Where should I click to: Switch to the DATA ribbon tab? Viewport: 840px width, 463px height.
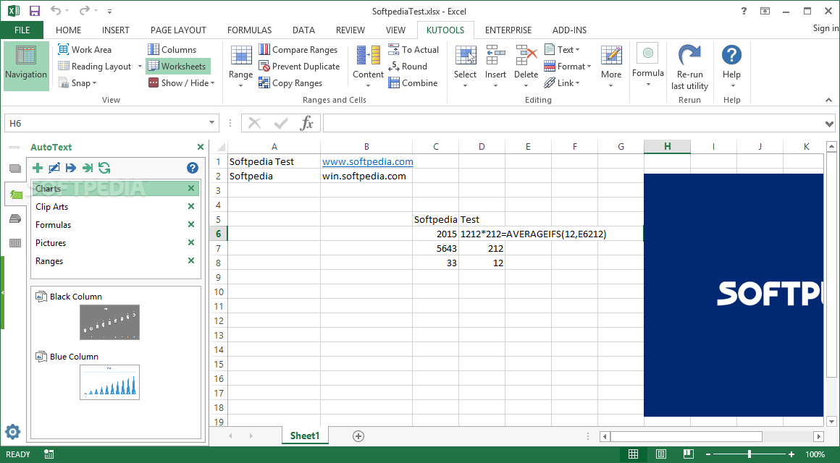(x=303, y=30)
